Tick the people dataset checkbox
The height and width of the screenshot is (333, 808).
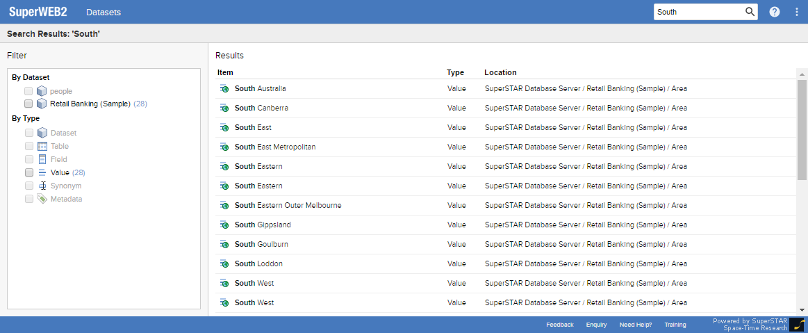tap(28, 91)
